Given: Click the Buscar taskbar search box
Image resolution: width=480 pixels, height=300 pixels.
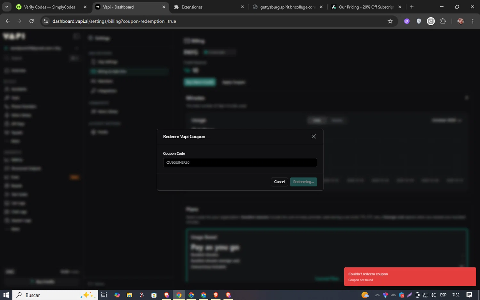Looking at the screenshot, I should (55, 295).
